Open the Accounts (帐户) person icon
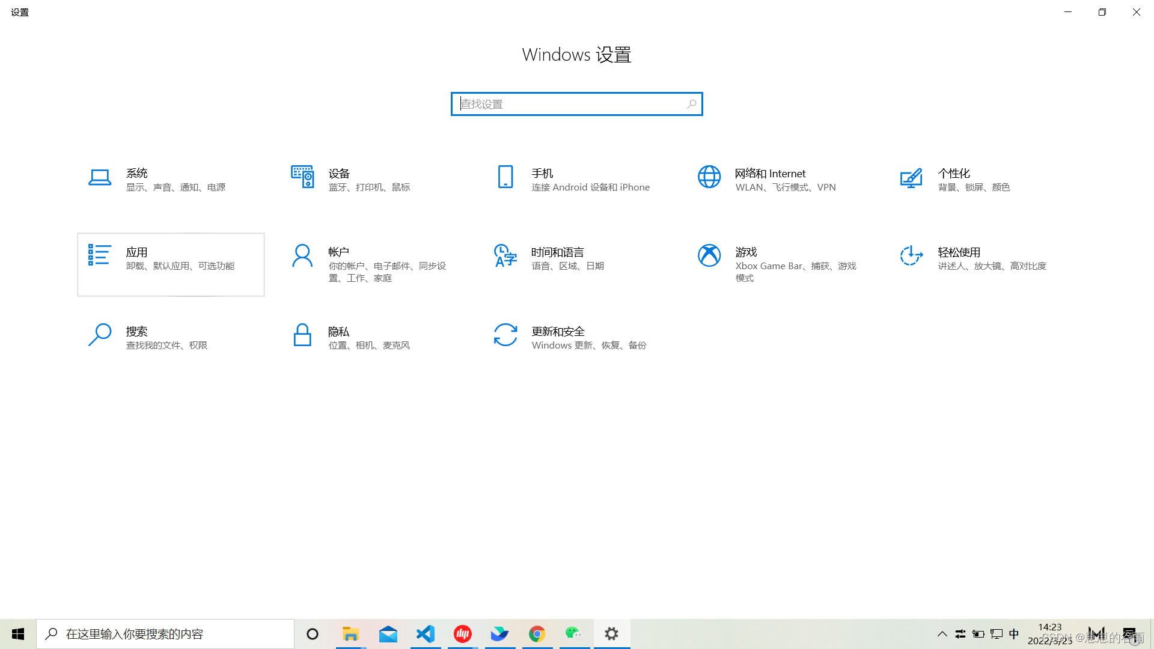Image resolution: width=1154 pixels, height=649 pixels. click(302, 256)
